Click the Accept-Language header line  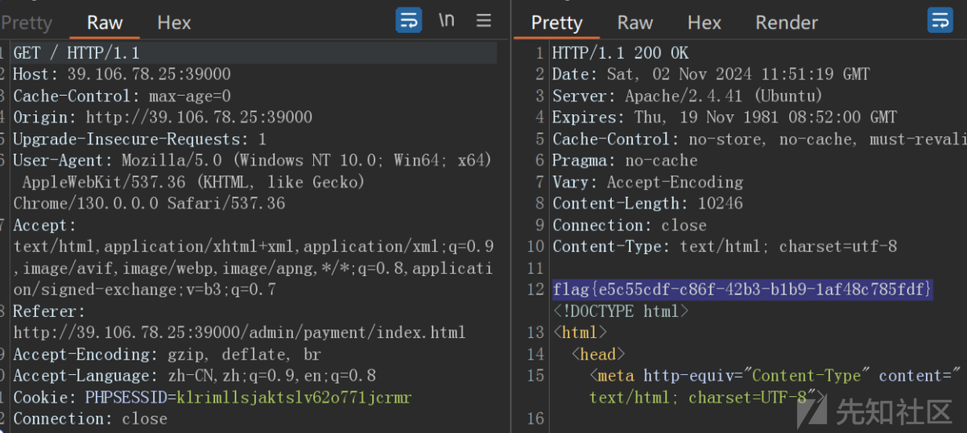[194, 376]
